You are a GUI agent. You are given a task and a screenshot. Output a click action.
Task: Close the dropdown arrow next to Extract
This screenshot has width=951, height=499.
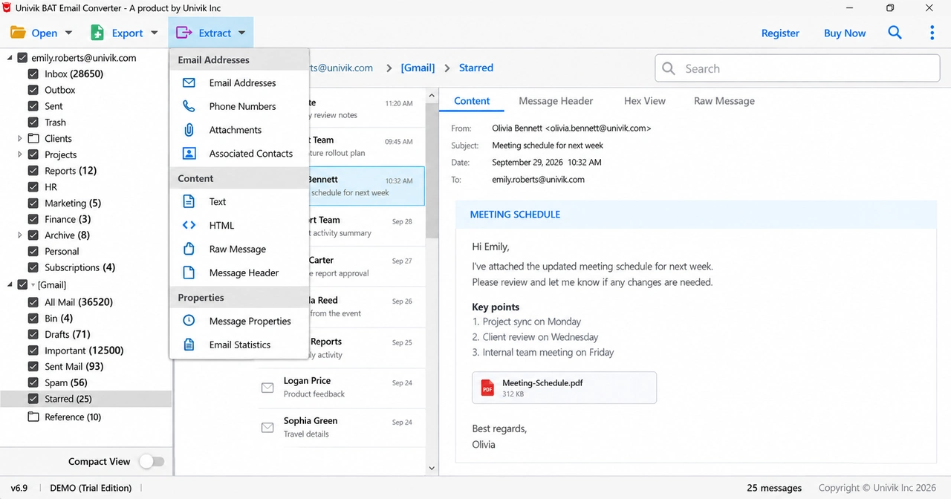(x=242, y=33)
